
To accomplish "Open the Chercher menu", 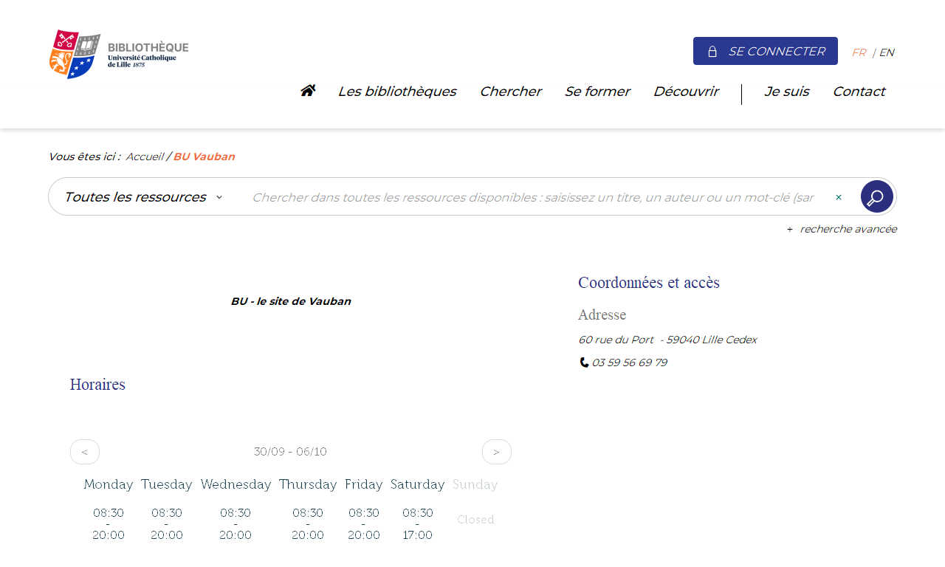I will click(511, 92).
